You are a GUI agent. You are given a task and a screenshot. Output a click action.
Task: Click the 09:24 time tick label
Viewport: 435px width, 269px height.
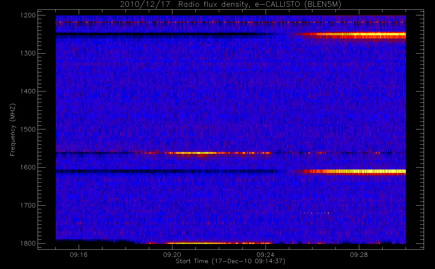(x=265, y=255)
